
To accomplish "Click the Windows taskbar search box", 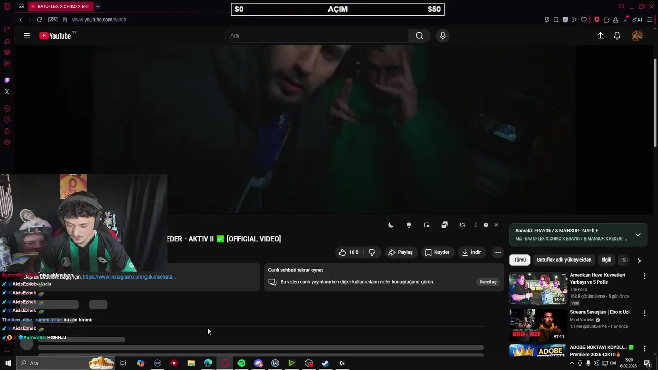I will (x=66, y=363).
